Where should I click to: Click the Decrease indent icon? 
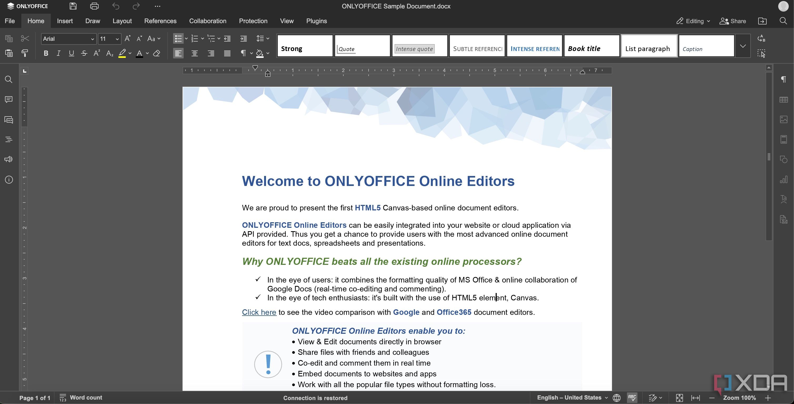click(227, 38)
